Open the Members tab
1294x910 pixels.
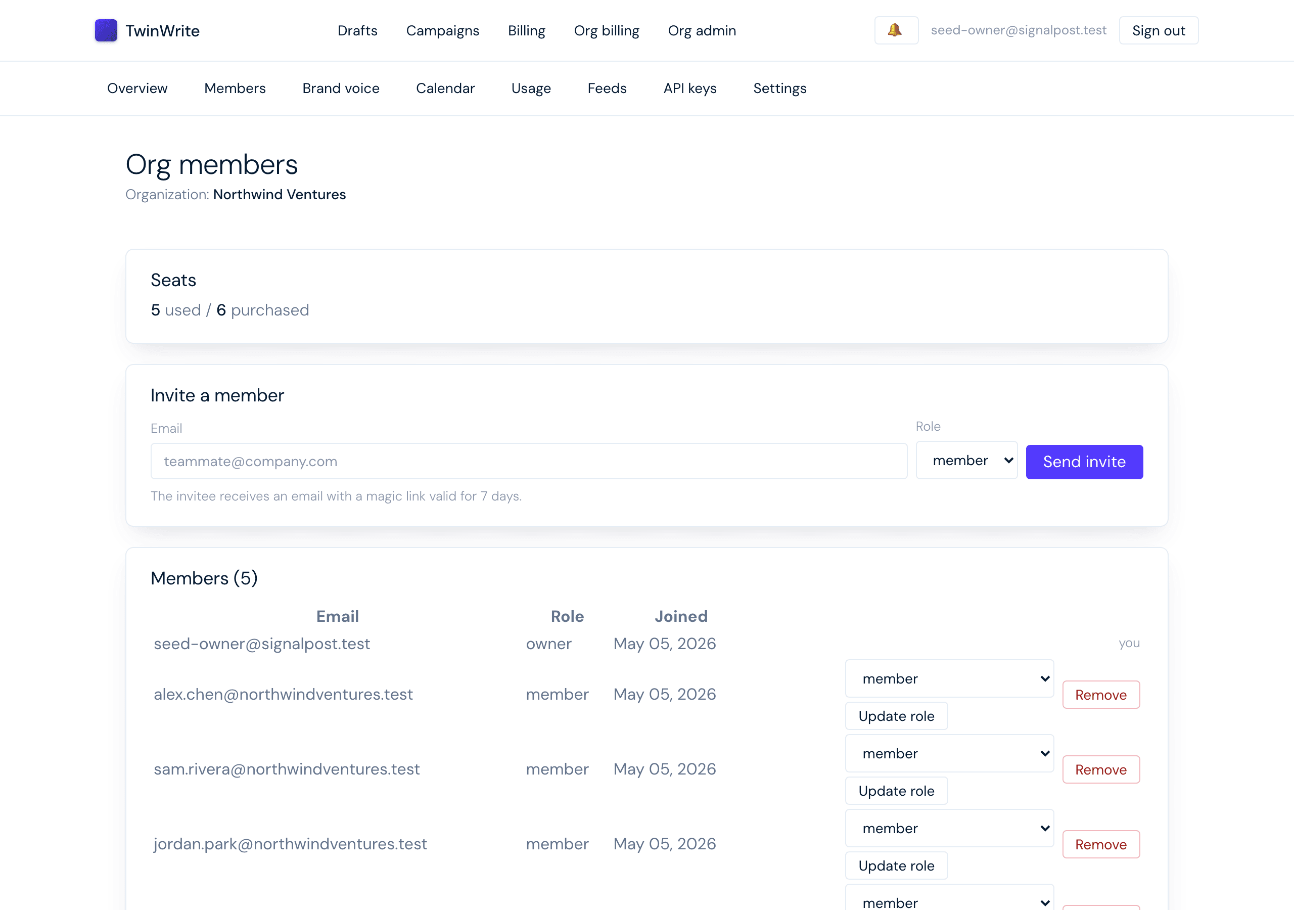(x=235, y=88)
